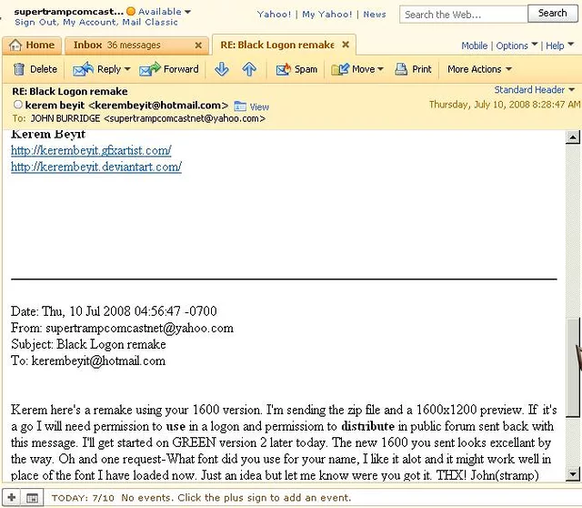This screenshot has height=508, width=582.
Task: Mark message as Spam
Action: 283,69
